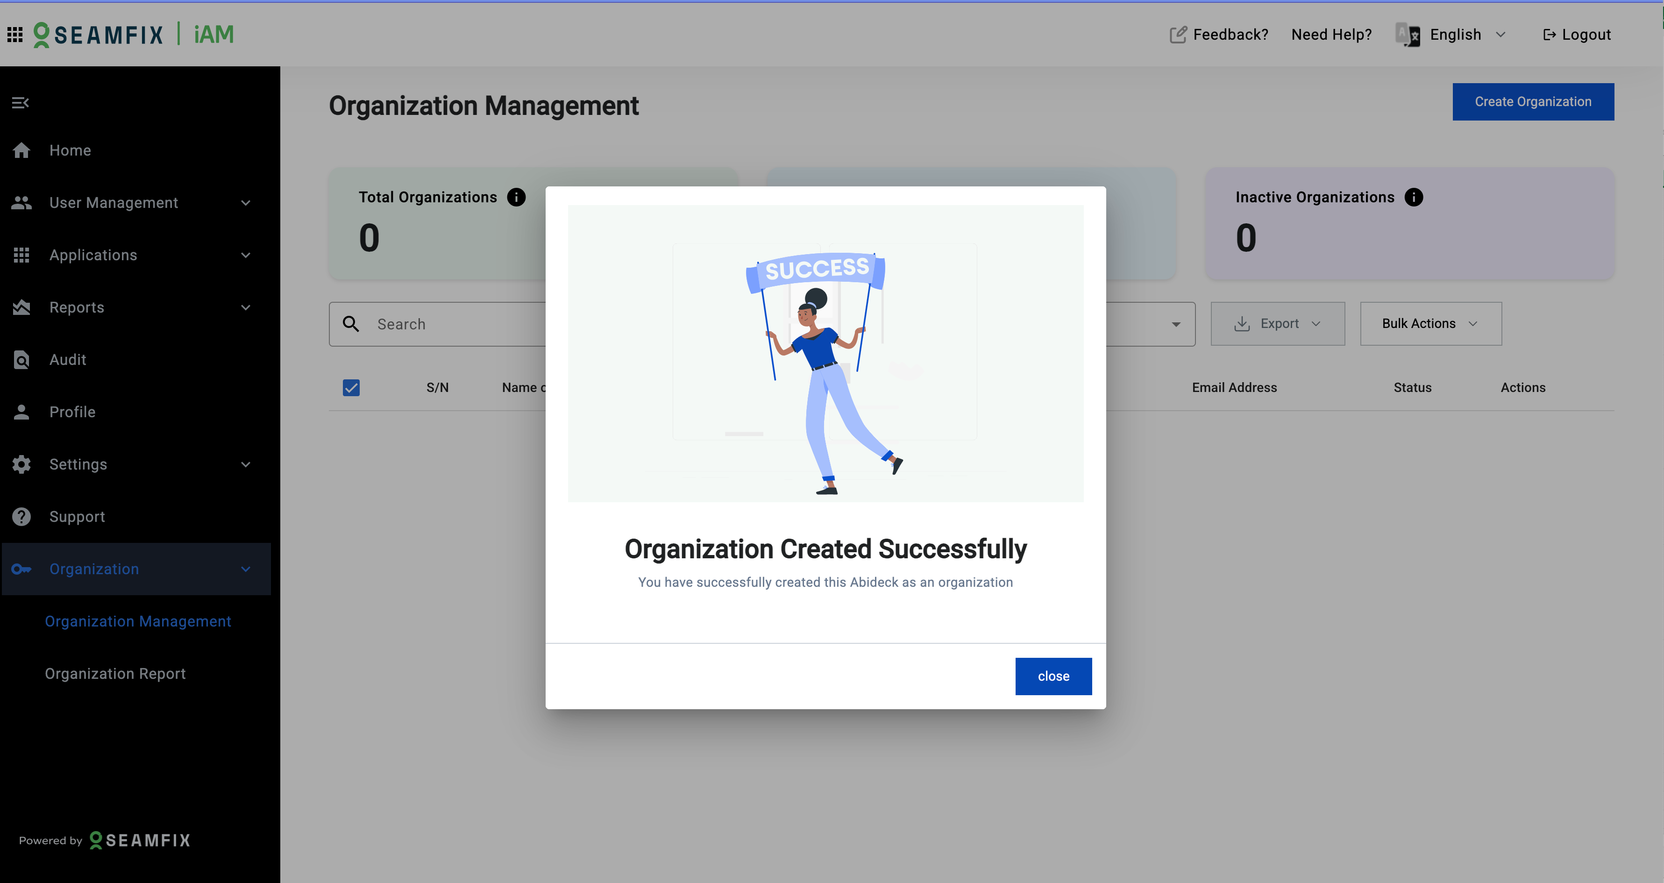
Task: Click the Support question mark icon
Action: [21, 517]
